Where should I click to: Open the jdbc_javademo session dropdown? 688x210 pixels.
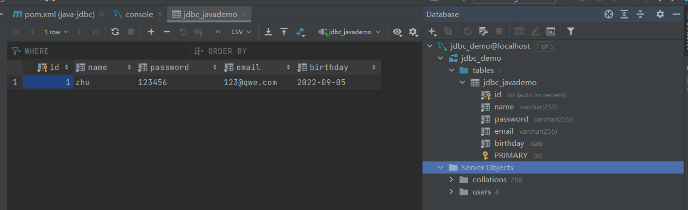click(x=349, y=32)
